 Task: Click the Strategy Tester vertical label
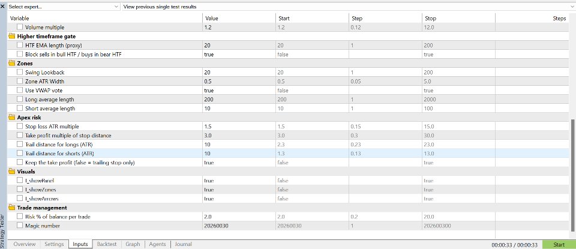pos(4,230)
